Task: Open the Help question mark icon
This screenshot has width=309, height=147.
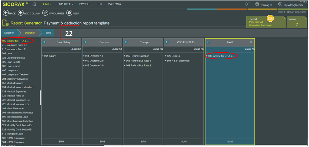Action: 69,13
